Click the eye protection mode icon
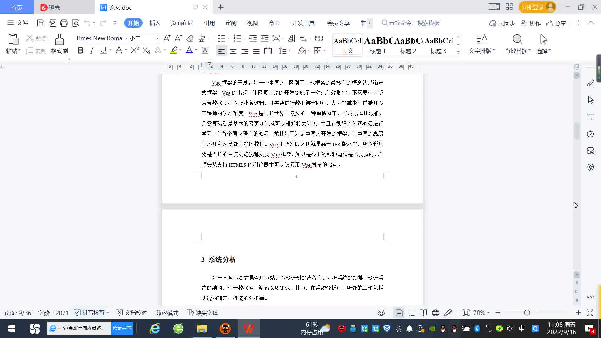 click(381, 313)
